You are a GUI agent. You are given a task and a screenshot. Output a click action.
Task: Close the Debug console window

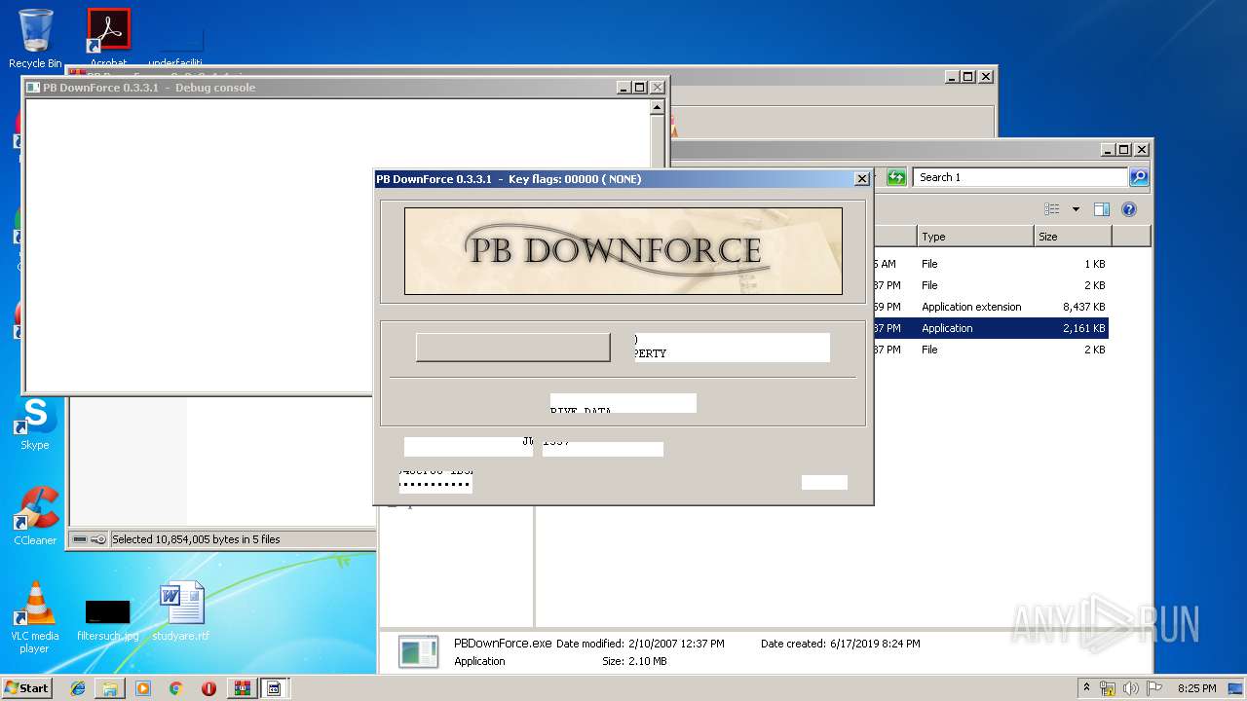click(657, 88)
